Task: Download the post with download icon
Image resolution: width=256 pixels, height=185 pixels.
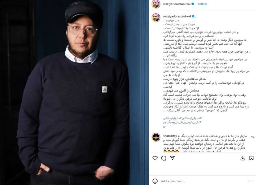Action: point(243,158)
